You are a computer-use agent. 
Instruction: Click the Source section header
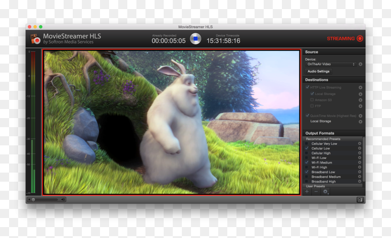pyautogui.click(x=334, y=52)
